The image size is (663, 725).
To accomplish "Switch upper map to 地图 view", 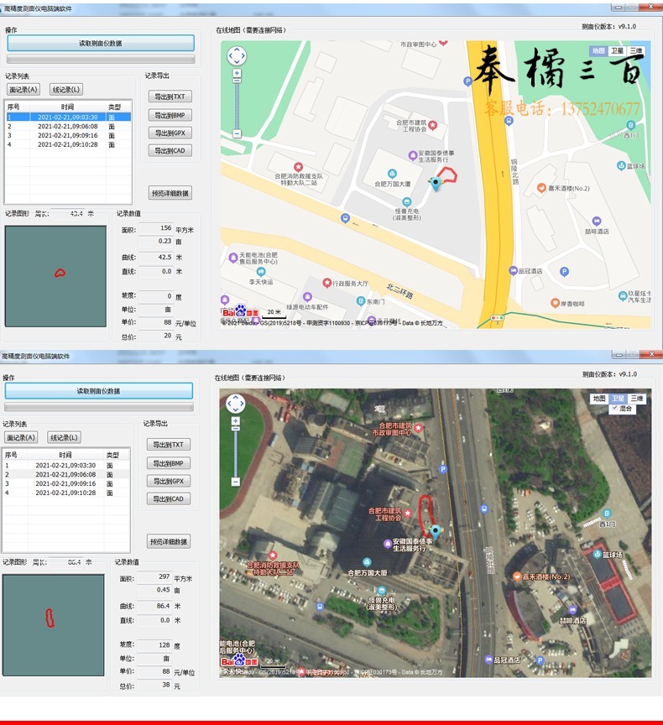I will [598, 50].
